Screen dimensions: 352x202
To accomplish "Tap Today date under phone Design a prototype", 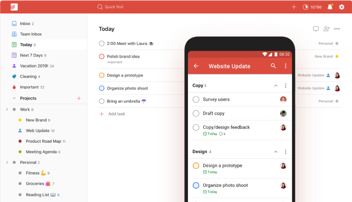I will coord(210,172).
